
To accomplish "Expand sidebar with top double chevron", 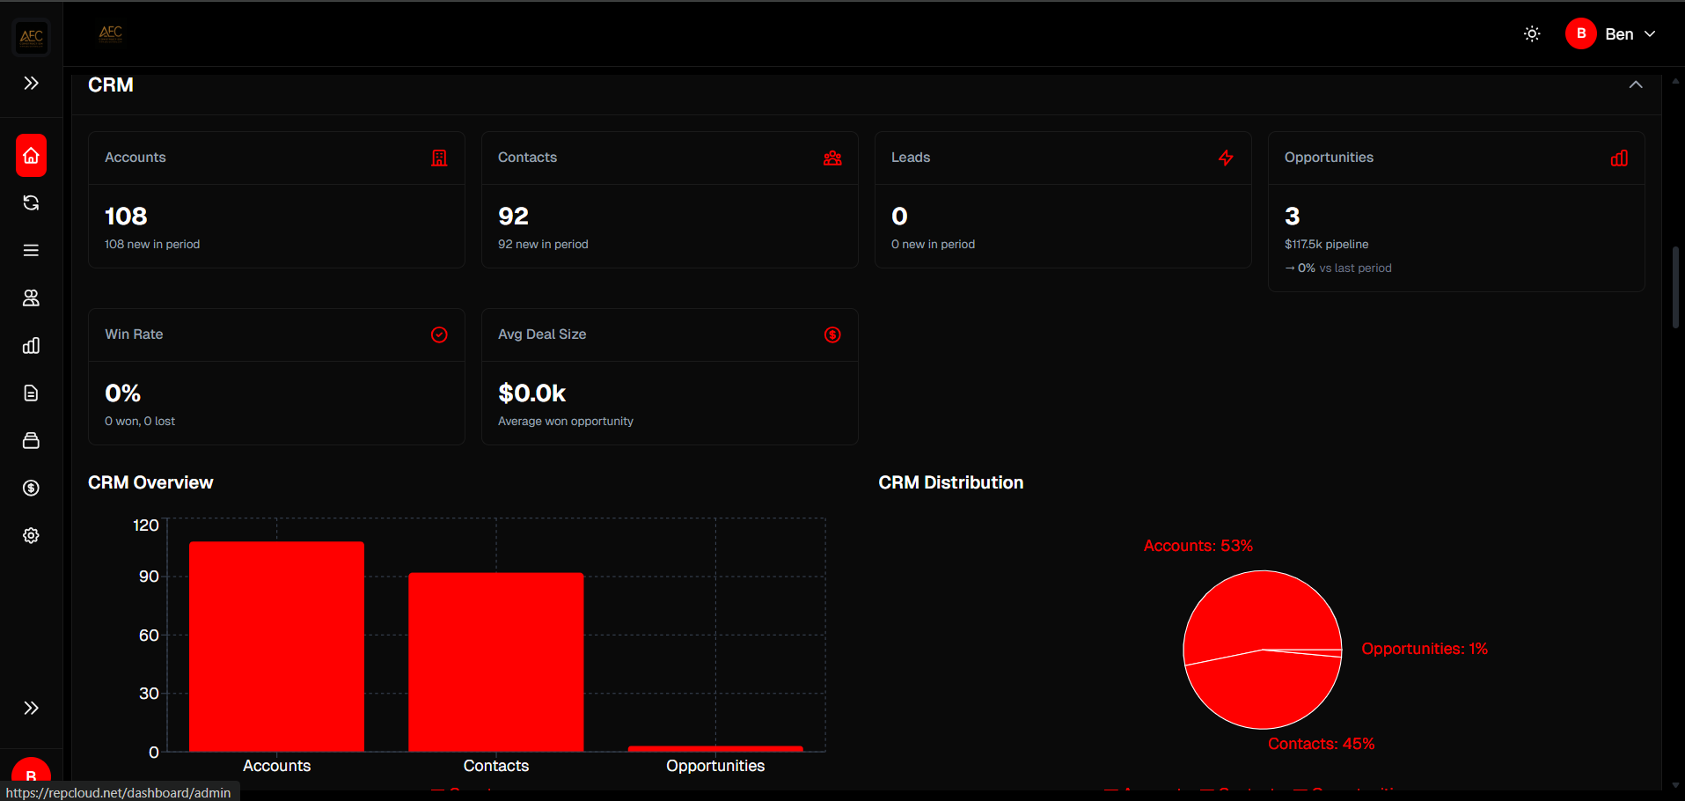I will click(x=31, y=84).
